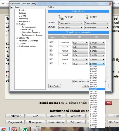Click the AC power plug icon
Screen dimensions: 119x131
(x=61, y=17)
